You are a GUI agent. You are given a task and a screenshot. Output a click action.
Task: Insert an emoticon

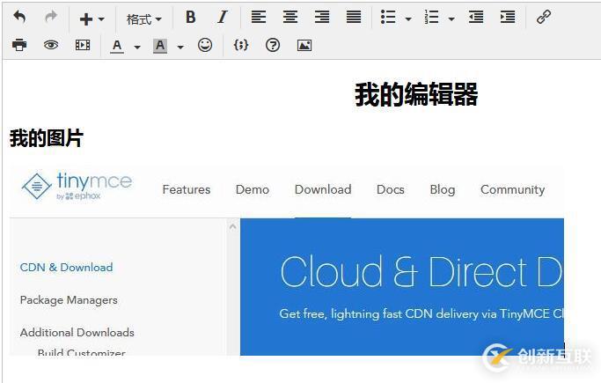(x=205, y=45)
